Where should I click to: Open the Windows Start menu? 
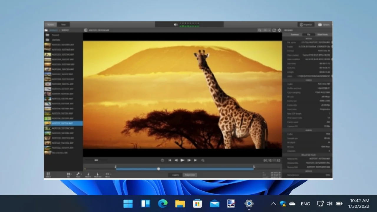coord(128,203)
